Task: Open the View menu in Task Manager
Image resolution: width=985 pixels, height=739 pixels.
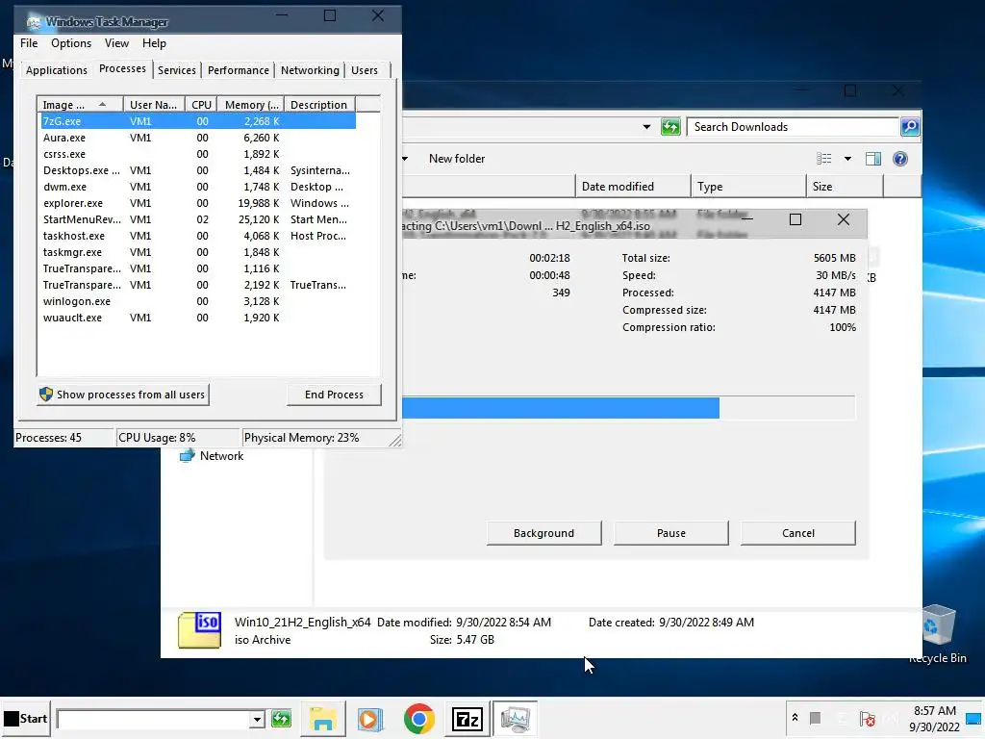Action: click(116, 43)
